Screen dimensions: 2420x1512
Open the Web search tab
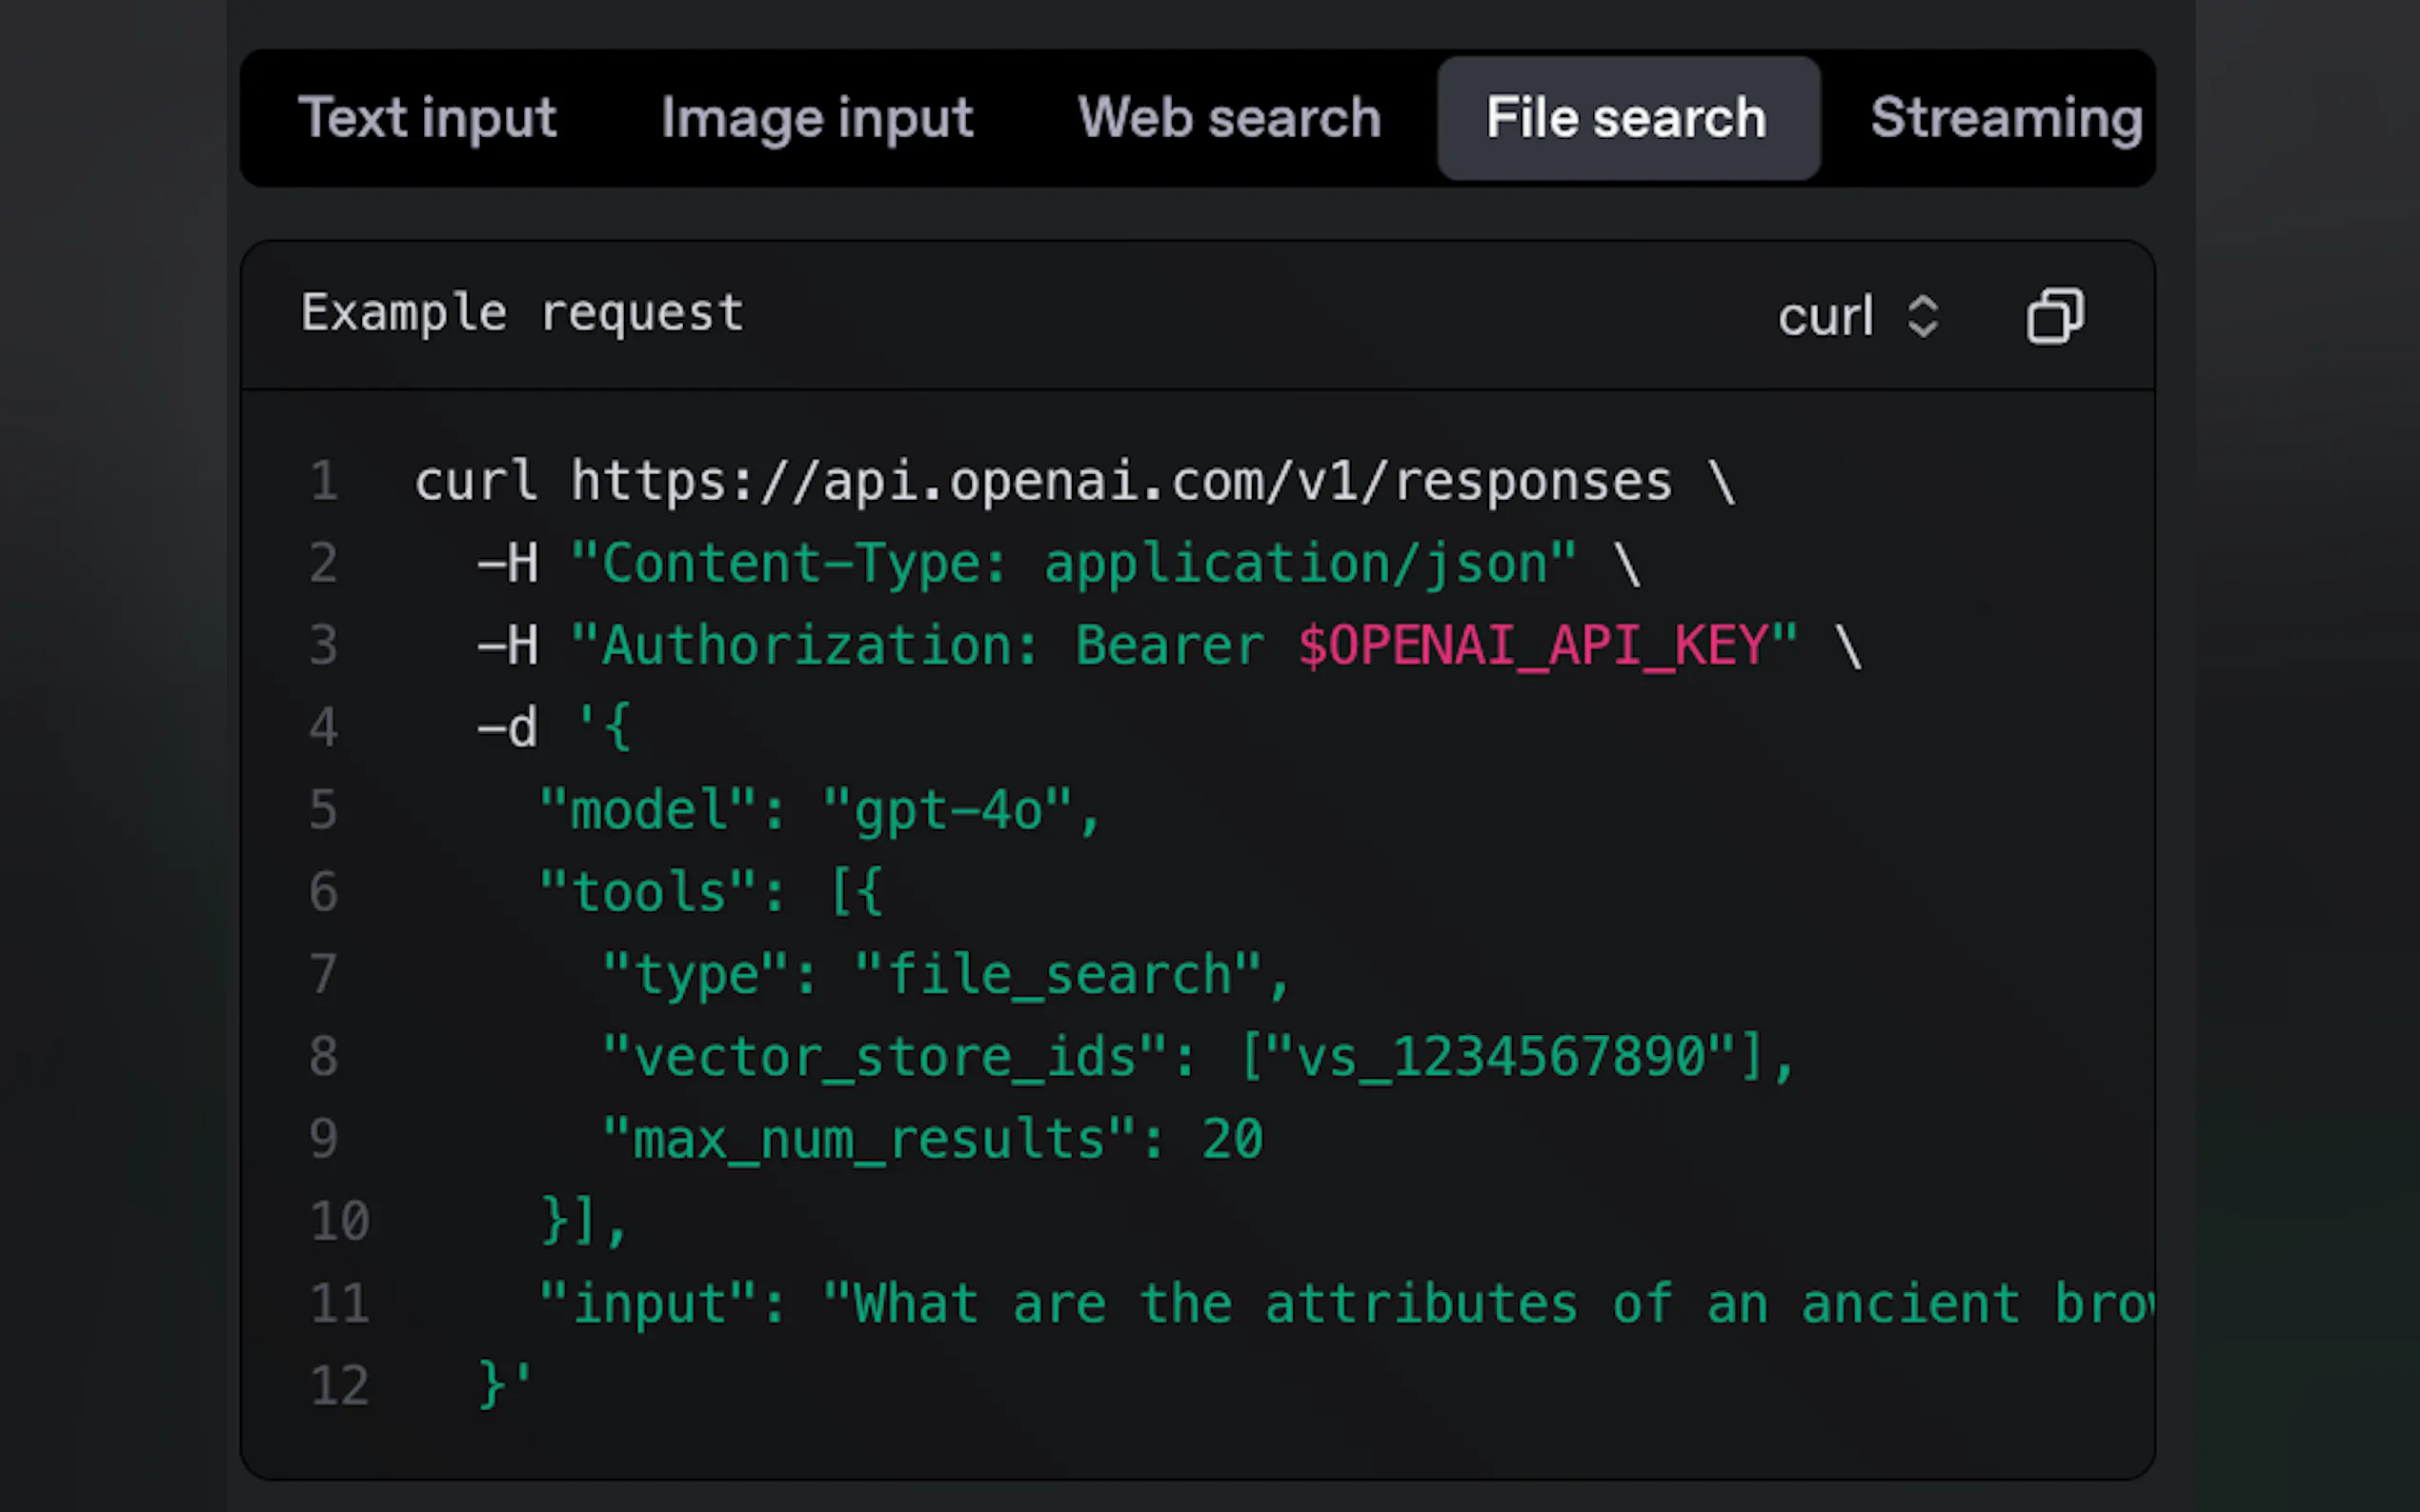point(1228,118)
